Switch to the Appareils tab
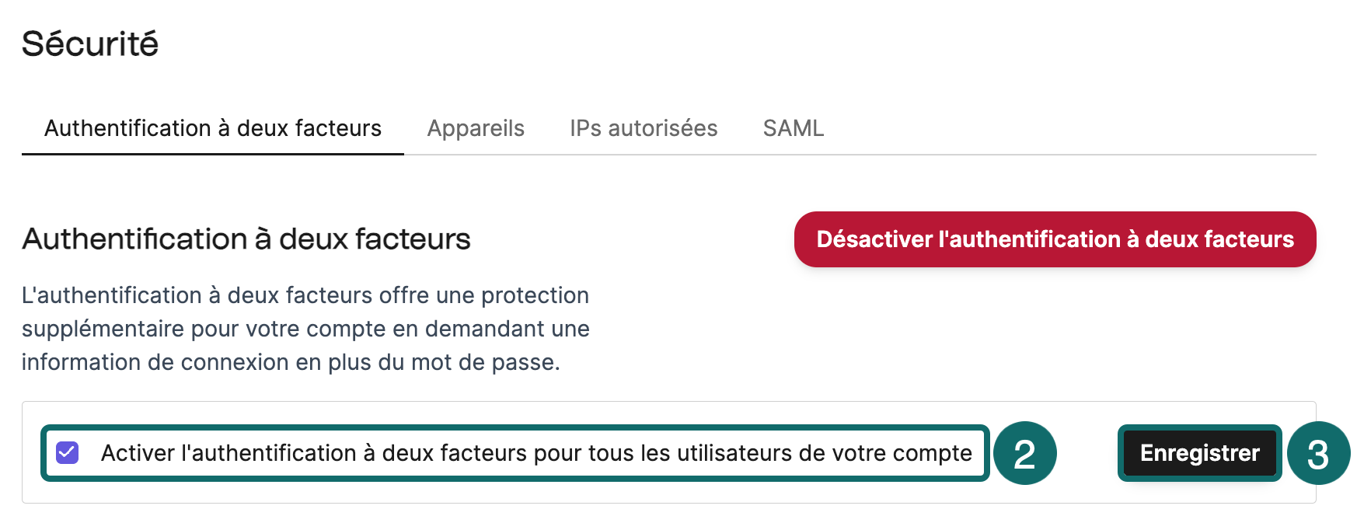 point(476,128)
